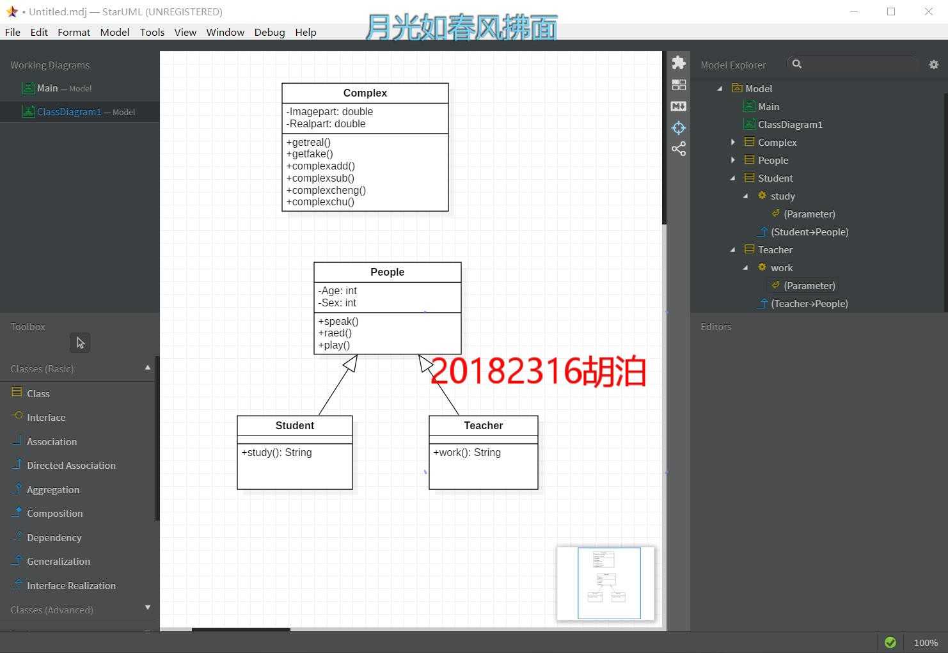Click the crosshair navigator icon
948x653 pixels.
[679, 128]
